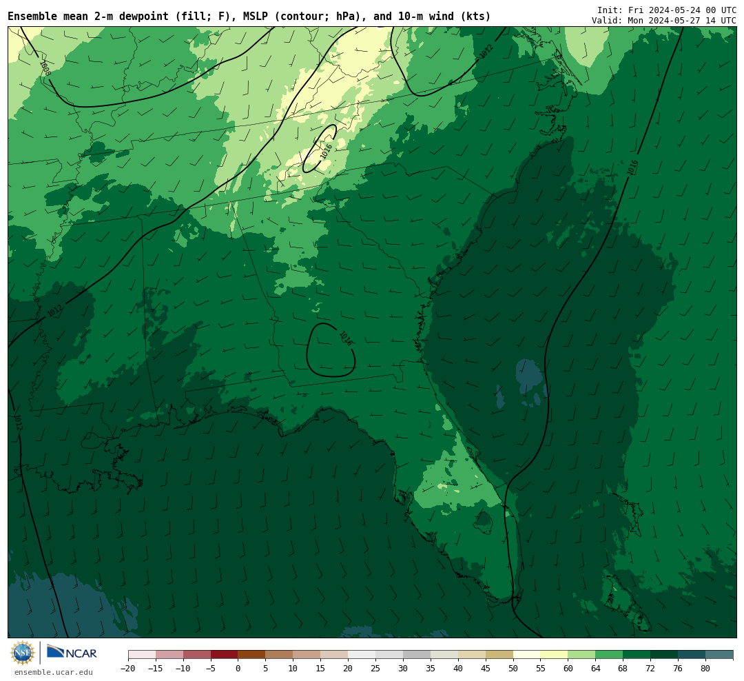Pick the gray swatch between 30 and 35

point(417,655)
